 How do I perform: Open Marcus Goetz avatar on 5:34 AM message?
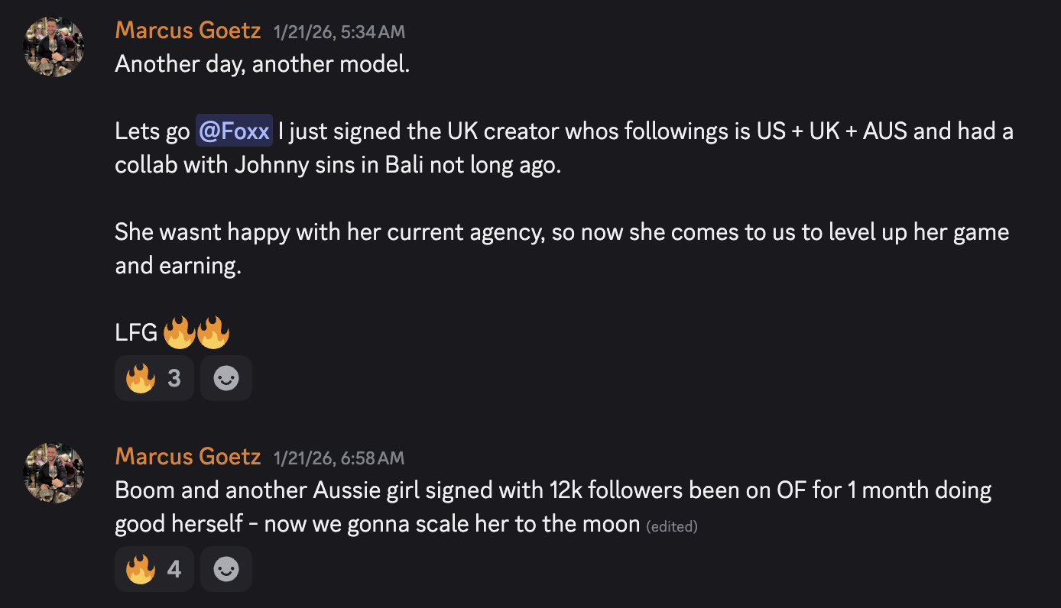pyautogui.click(x=54, y=47)
